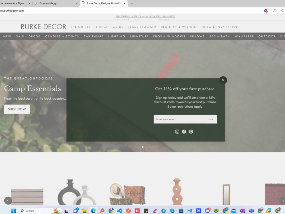Open LIGHTING menu
285x214 pixels.
click(117, 37)
